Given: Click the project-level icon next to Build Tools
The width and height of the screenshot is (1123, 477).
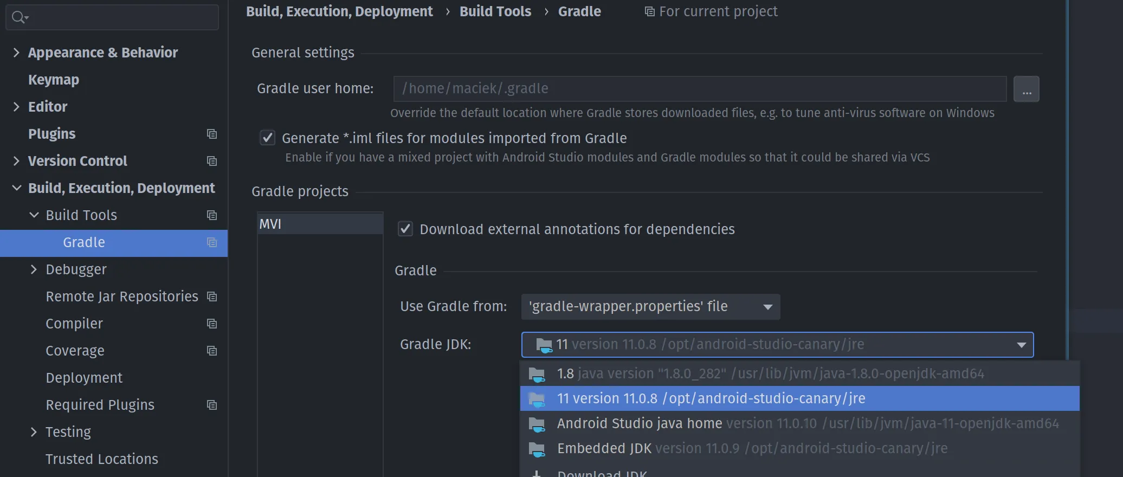Looking at the screenshot, I should click(x=212, y=215).
